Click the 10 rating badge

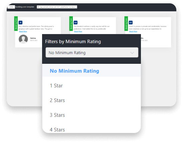point(20,22)
